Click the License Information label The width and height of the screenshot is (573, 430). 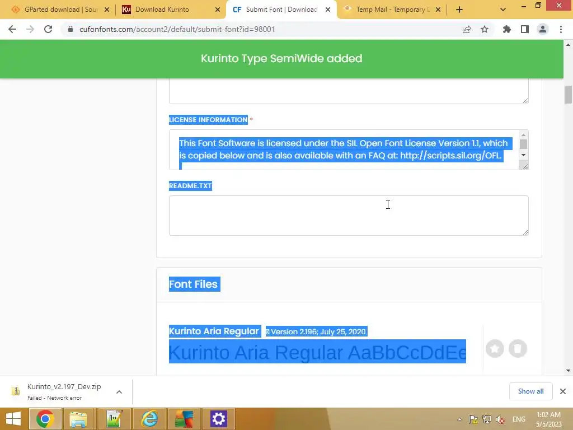coord(208,120)
